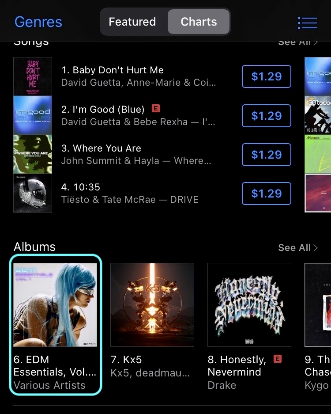This screenshot has height=414, width=331.
Task: Open the partially visible Kygo album
Action: point(318,305)
